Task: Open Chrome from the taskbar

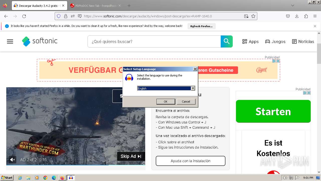Action: coord(45,178)
